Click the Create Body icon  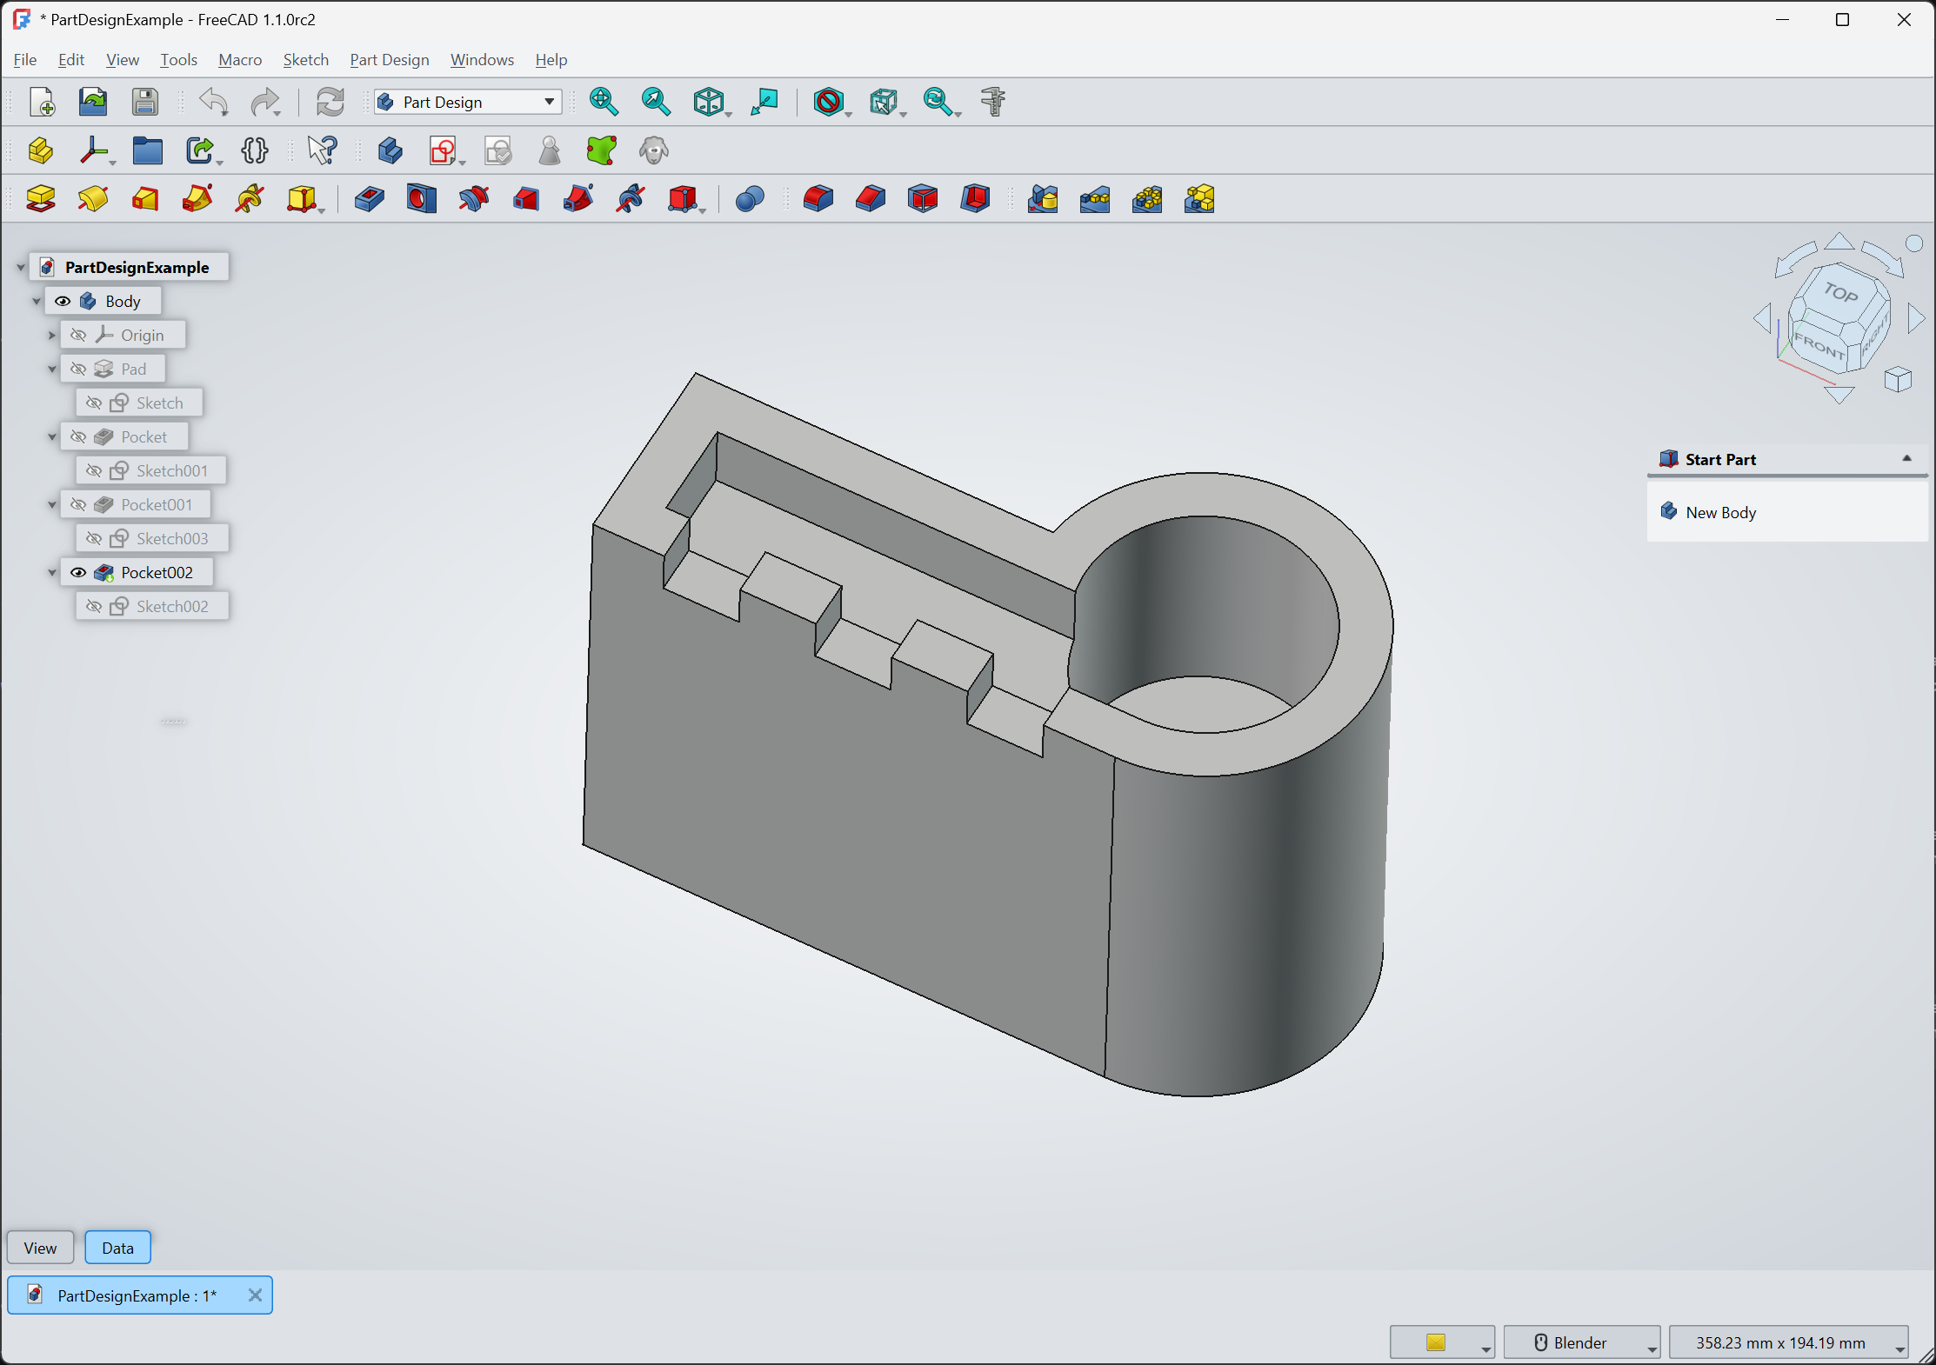[390, 150]
